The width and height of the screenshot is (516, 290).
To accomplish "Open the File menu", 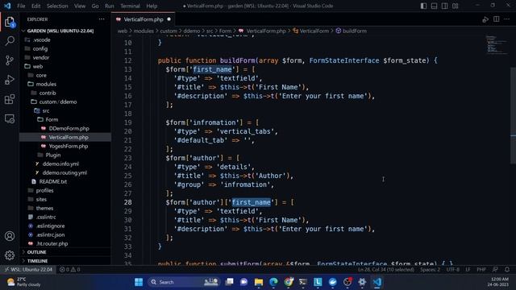I will tap(21, 6).
